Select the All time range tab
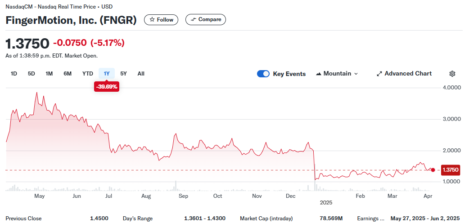Image resolution: width=469 pixels, height=223 pixels. click(x=141, y=74)
